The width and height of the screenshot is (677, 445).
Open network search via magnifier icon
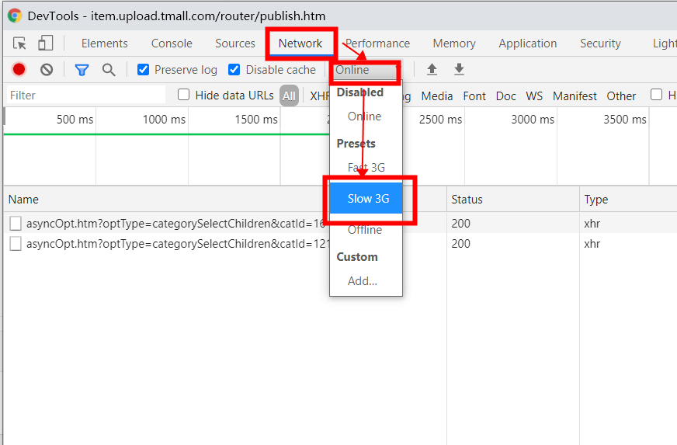click(109, 70)
